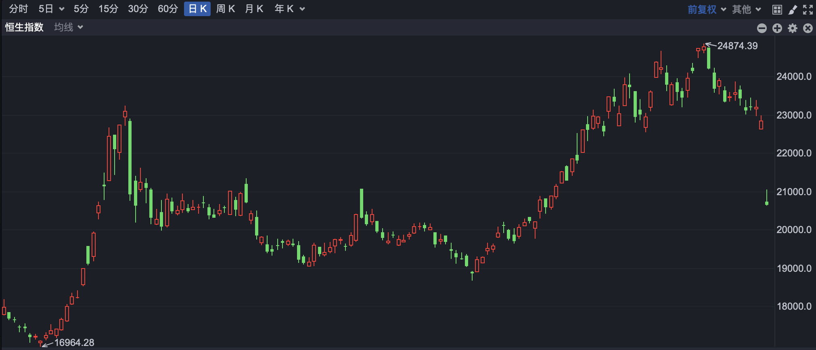
Task: Click the 24874.39 high price marker
Action: (737, 46)
